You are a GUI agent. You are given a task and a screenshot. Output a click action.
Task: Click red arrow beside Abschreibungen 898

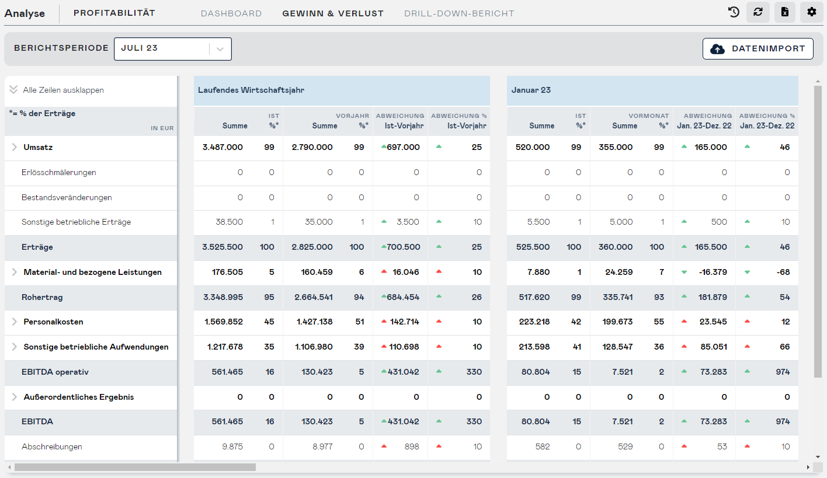pyautogui.click(x=384, y=446)
